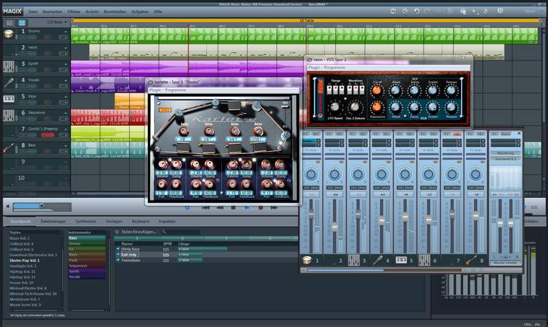Open mixer channel 1 first effect slot dropdown
The height and width of the screenshot is (327, 548).
tap(318, 141)
